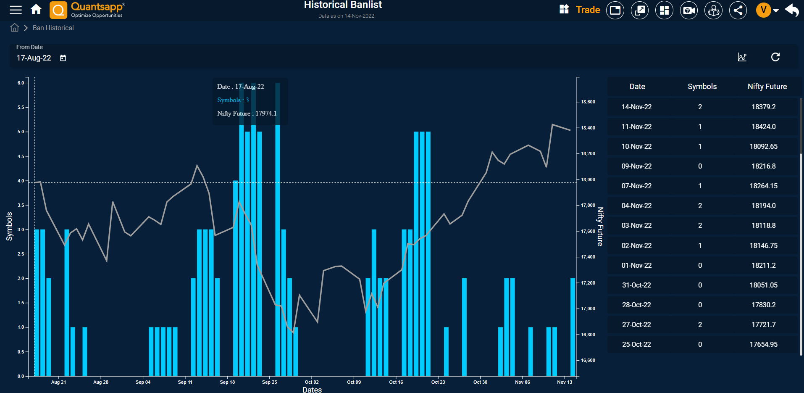Click the Trade button
Screen dimensions: 804x393
580,10
